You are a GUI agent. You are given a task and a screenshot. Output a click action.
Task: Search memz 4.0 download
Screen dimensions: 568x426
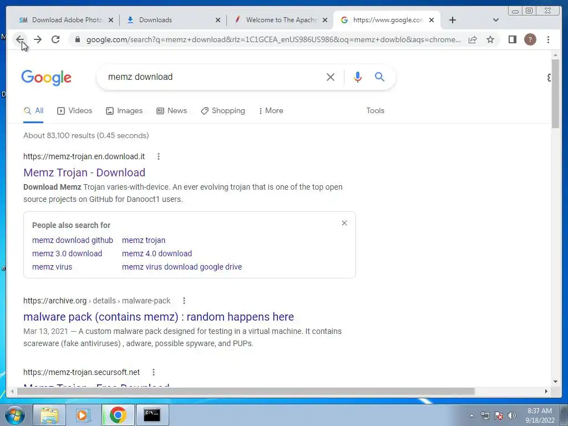tap(157, 253)
